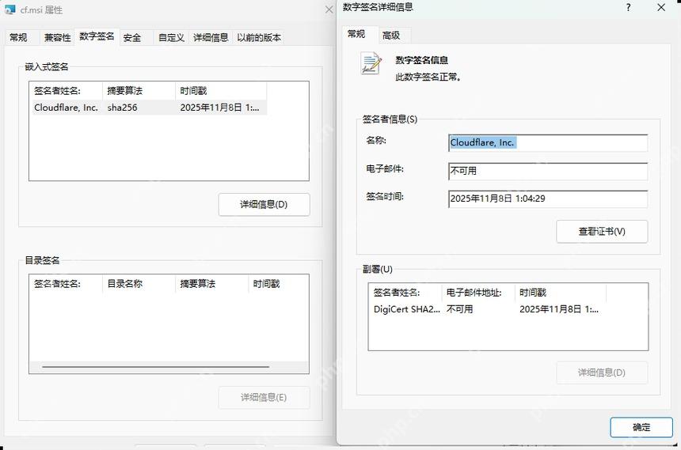Screen dimensions: 681x450
Task: Close the 数字签名详细信息 dialog
Action: pos(661,7)
